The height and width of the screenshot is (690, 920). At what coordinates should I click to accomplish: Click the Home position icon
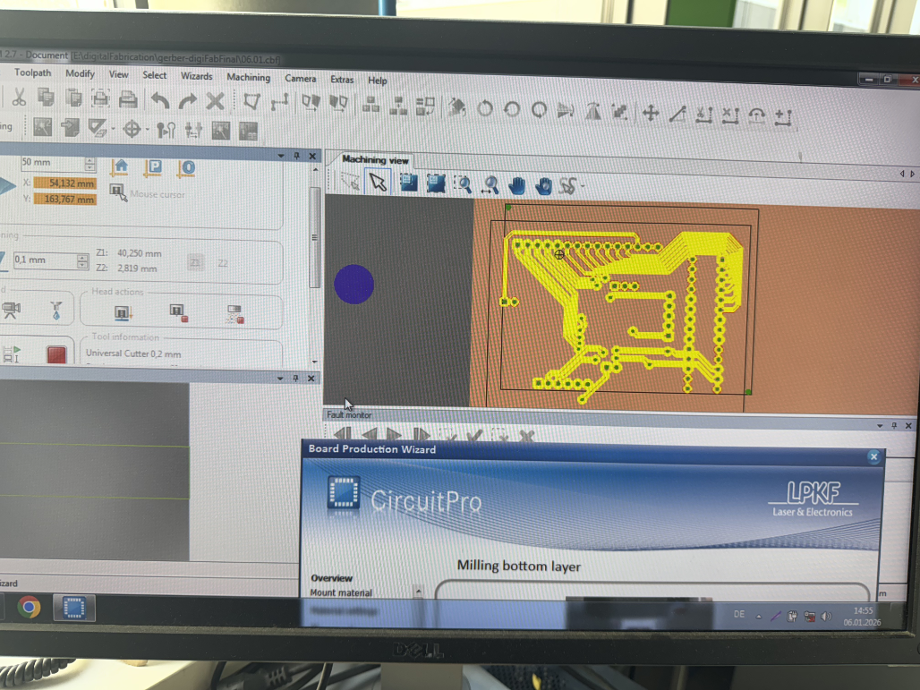pos(121,167)
